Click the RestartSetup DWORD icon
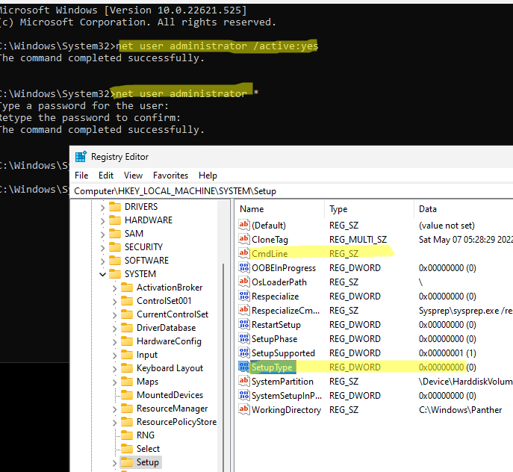Viewport: 513px width, 472px height. tap(243, 324)
